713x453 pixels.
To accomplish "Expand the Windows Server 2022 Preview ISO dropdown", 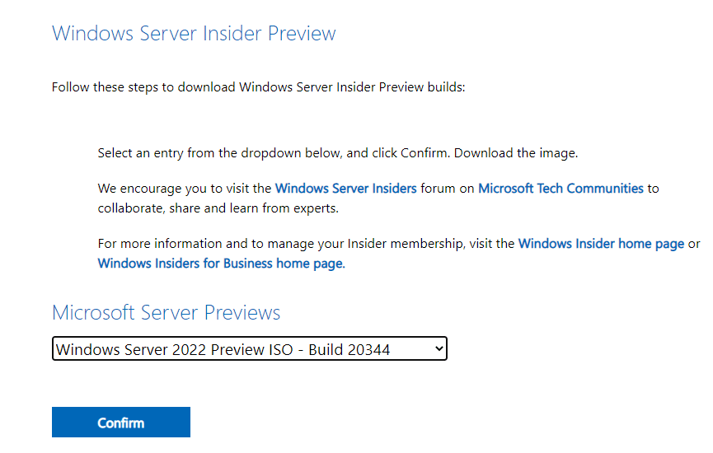I will pos(249,349).
